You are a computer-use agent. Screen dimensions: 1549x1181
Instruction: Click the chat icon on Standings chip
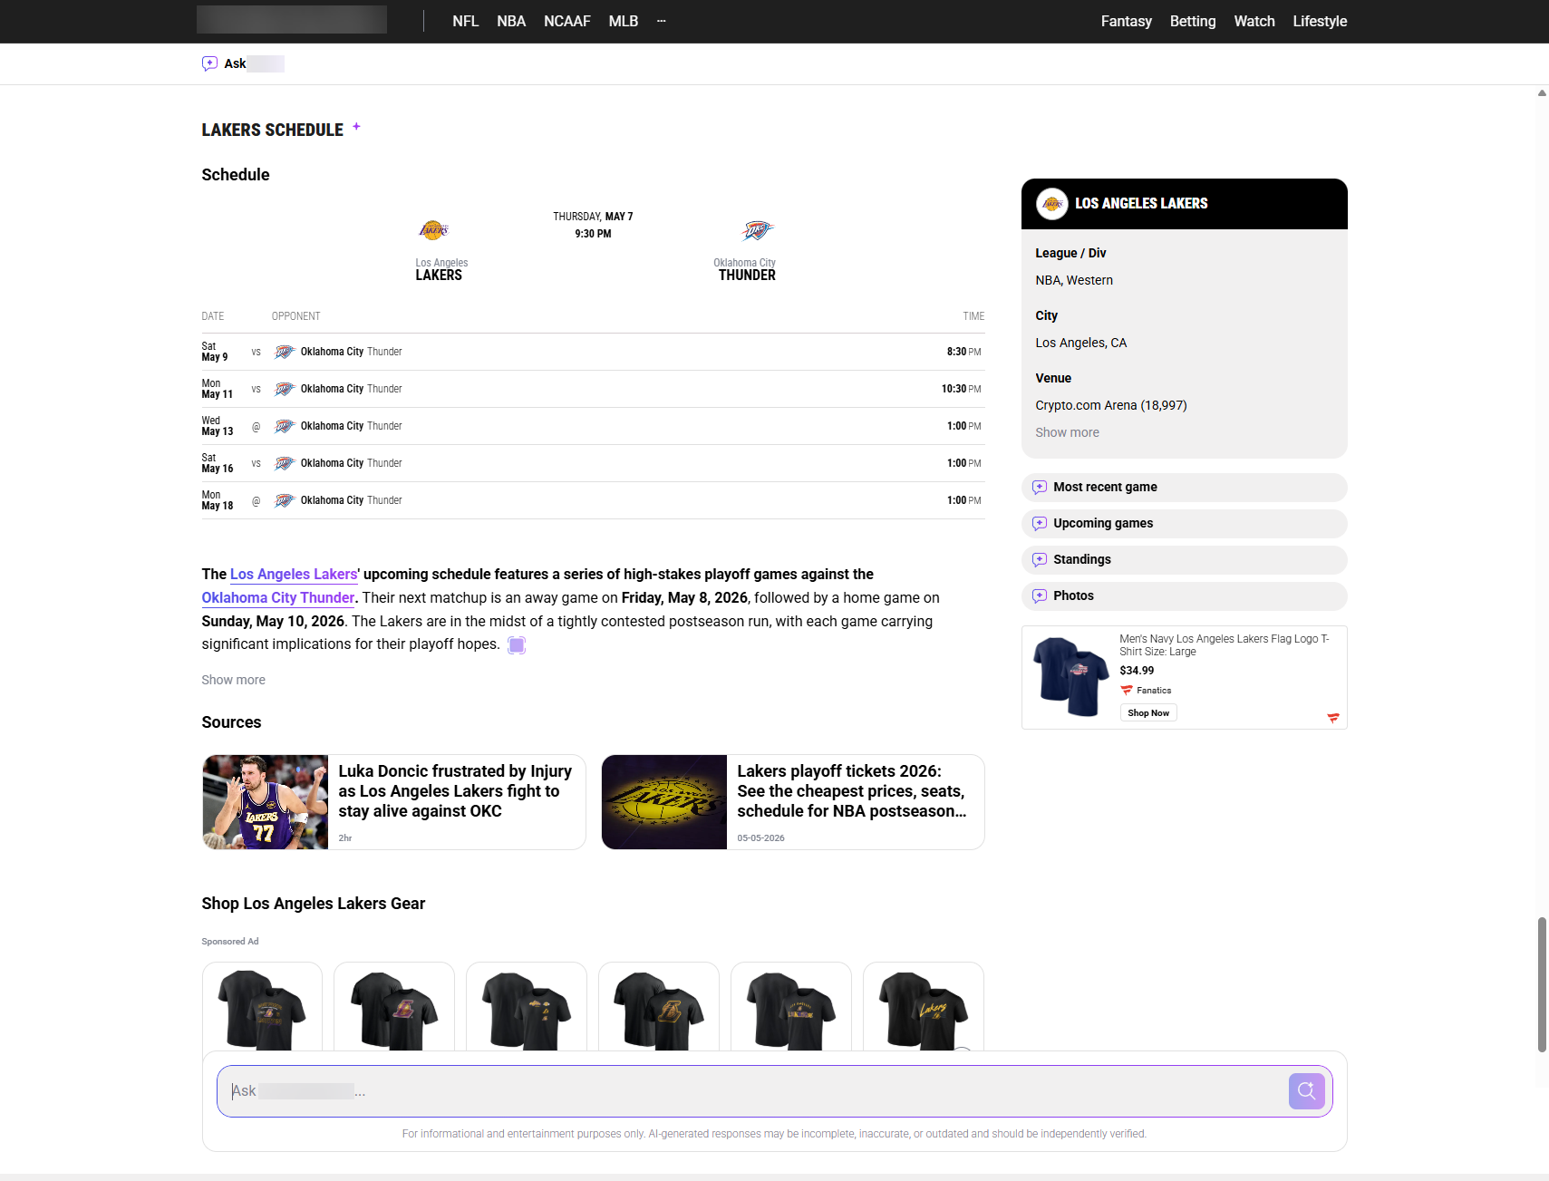tap(1040, 559)
